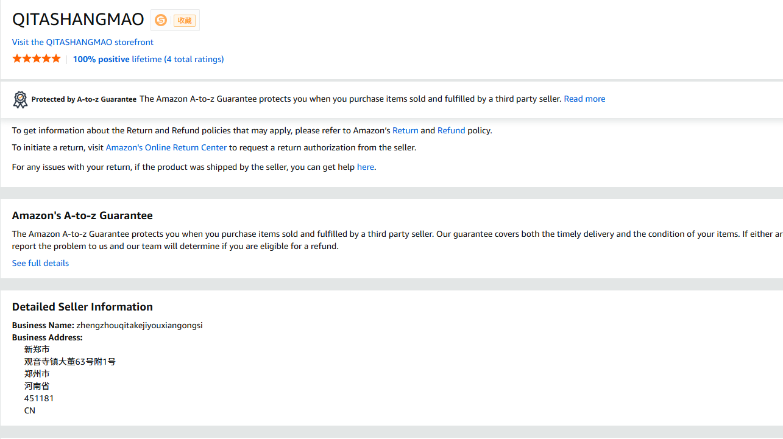Click the Amazon's A-to-z Guarantee heading

(82, 216)
